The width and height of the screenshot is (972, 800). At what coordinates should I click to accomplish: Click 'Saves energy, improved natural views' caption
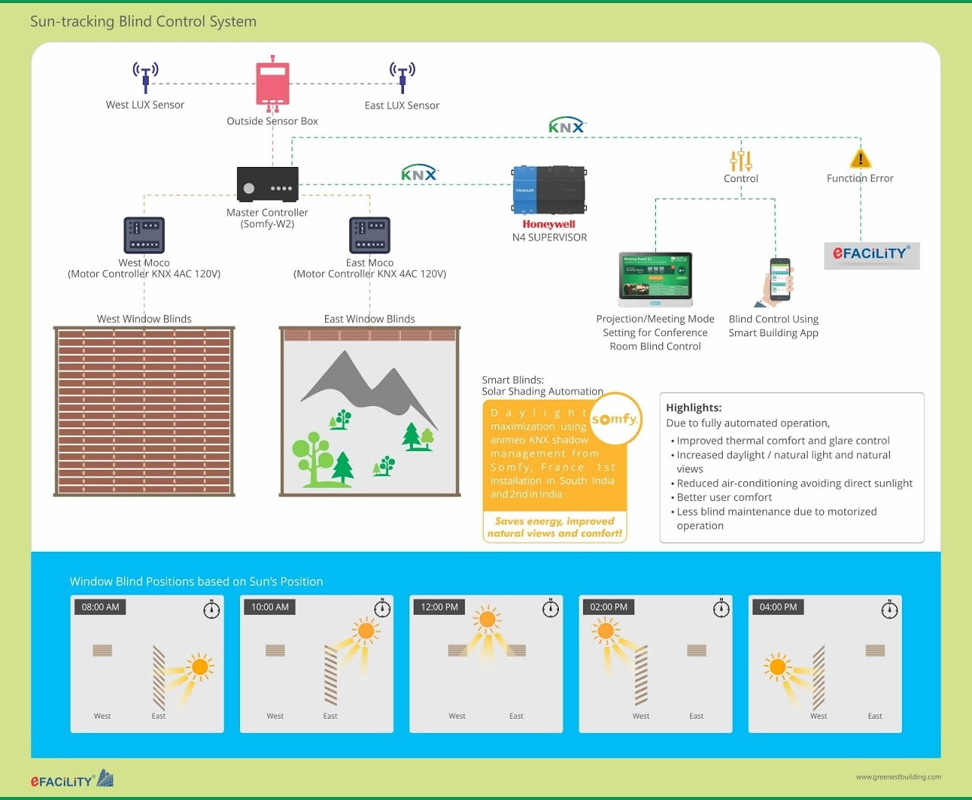(x=555, y=527)
